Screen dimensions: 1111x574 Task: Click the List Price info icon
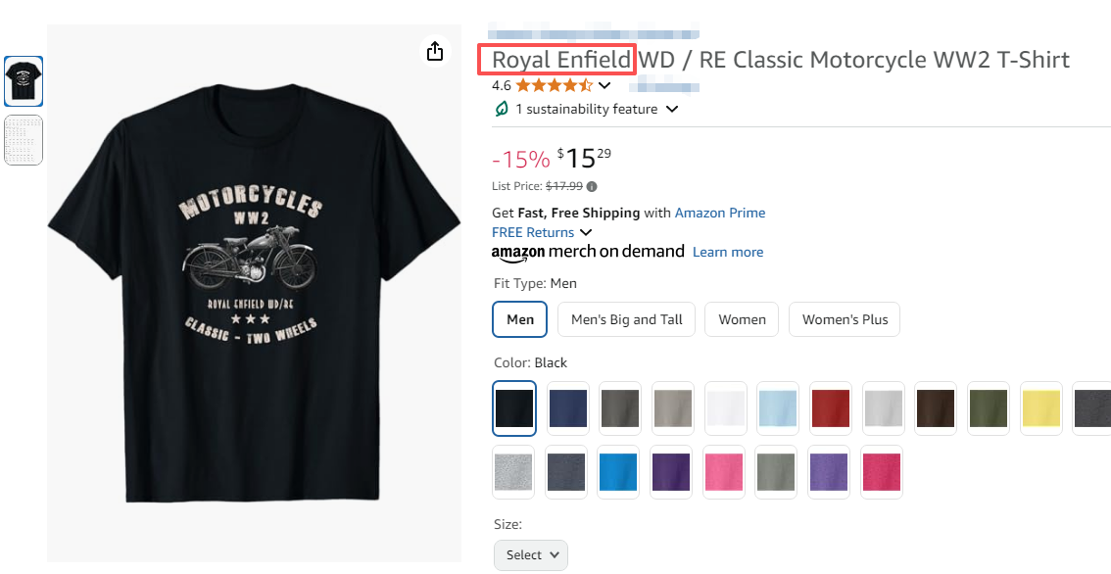[x=592, y=186]
